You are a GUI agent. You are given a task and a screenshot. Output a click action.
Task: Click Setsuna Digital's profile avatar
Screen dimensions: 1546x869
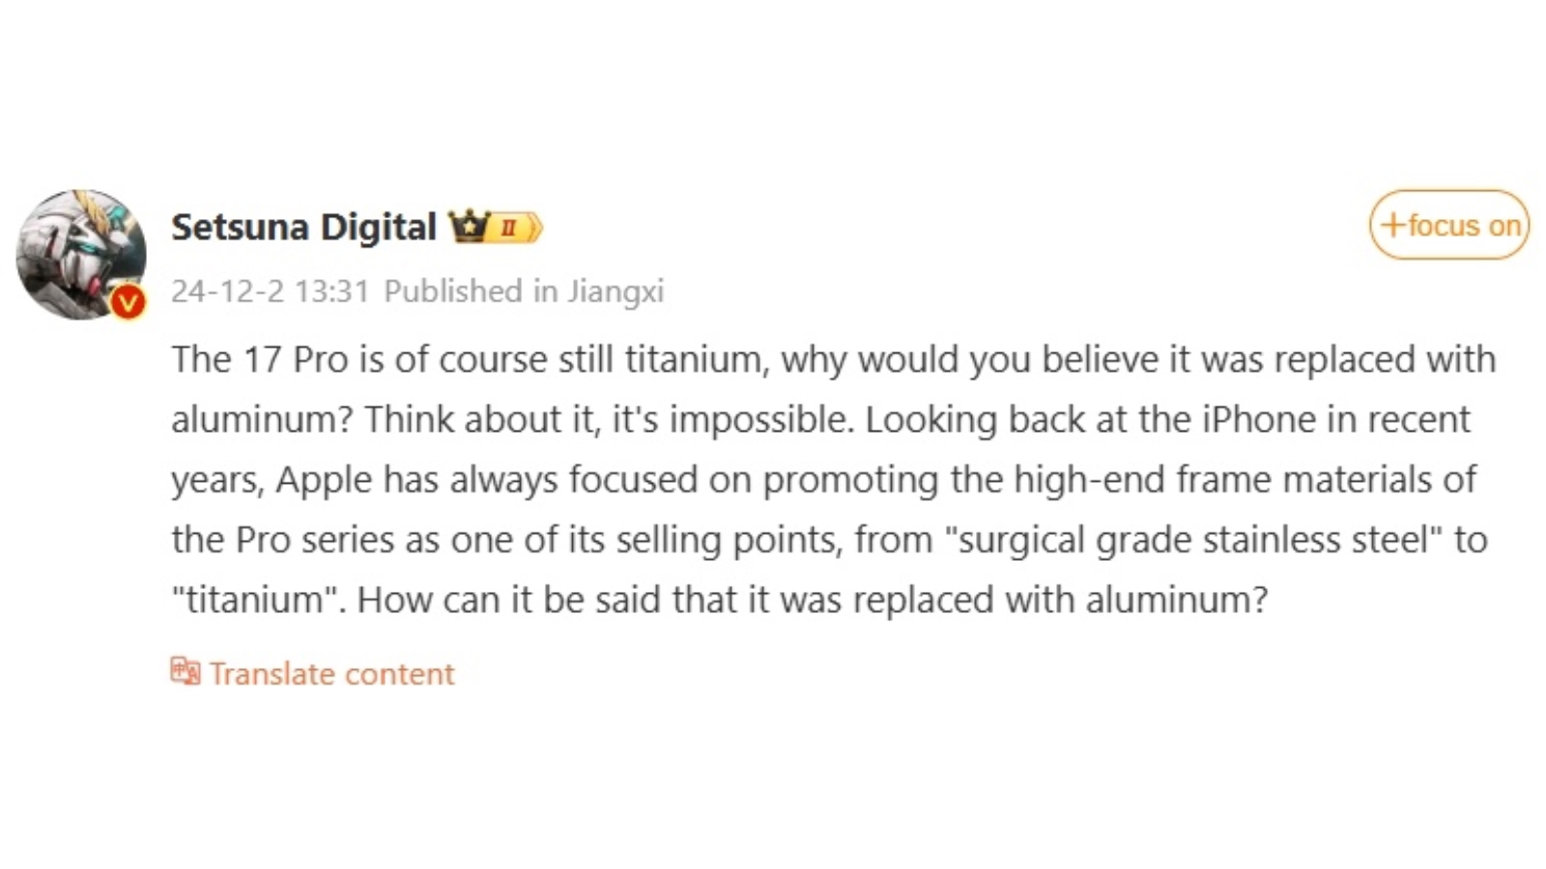(x=81, y=253)
